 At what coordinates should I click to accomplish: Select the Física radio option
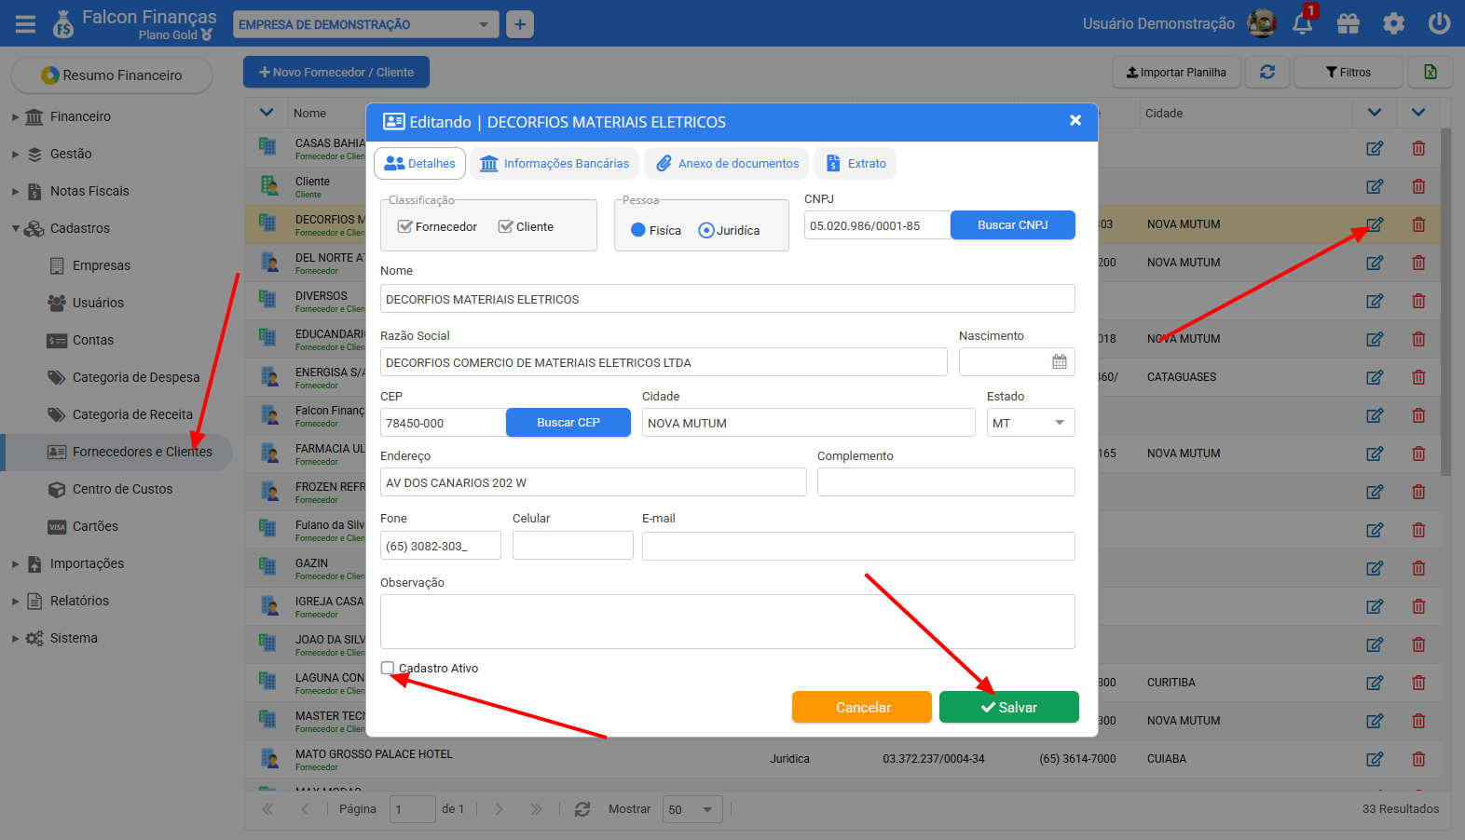point(638,230)
